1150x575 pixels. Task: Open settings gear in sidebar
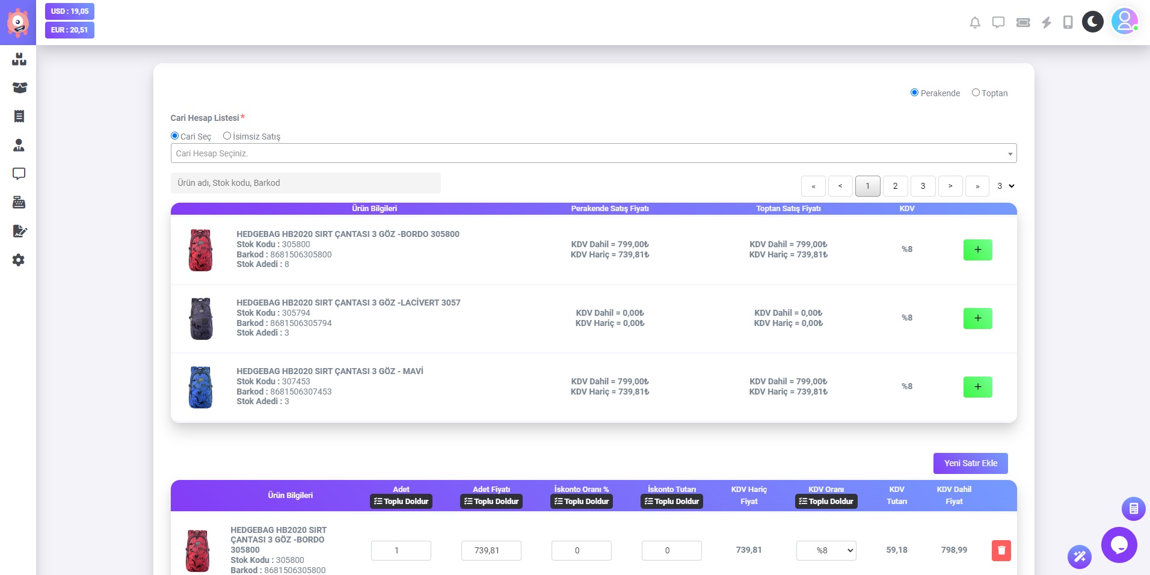pos(19,260)
